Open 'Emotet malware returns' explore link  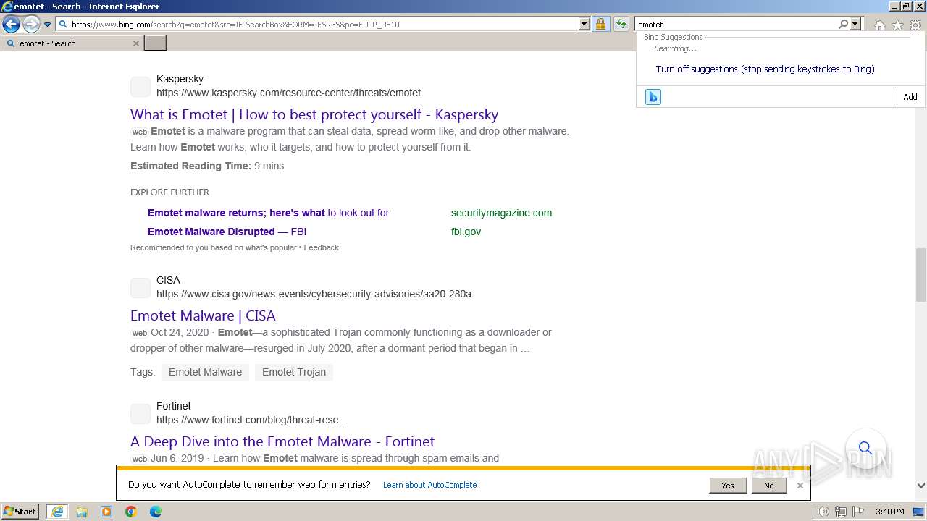tap(268, 213)
